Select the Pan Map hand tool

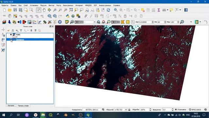click(x=44, y=10)
